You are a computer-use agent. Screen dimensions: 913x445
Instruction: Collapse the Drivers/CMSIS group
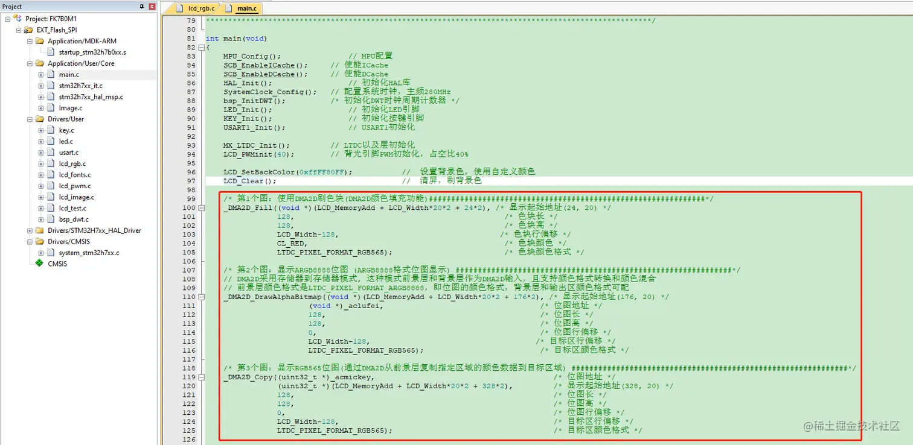point(30,242)
